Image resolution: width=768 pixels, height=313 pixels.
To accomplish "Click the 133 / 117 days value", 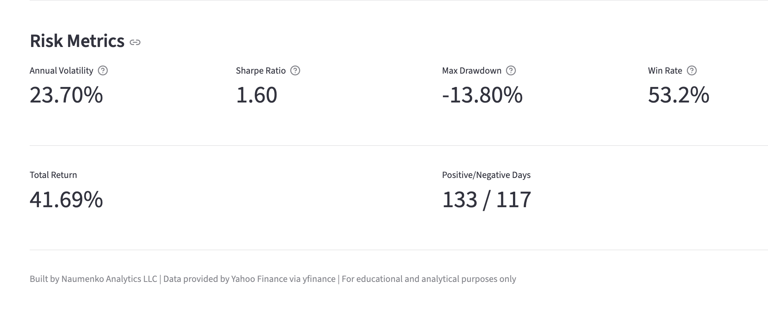I will [x=487, y=200].
